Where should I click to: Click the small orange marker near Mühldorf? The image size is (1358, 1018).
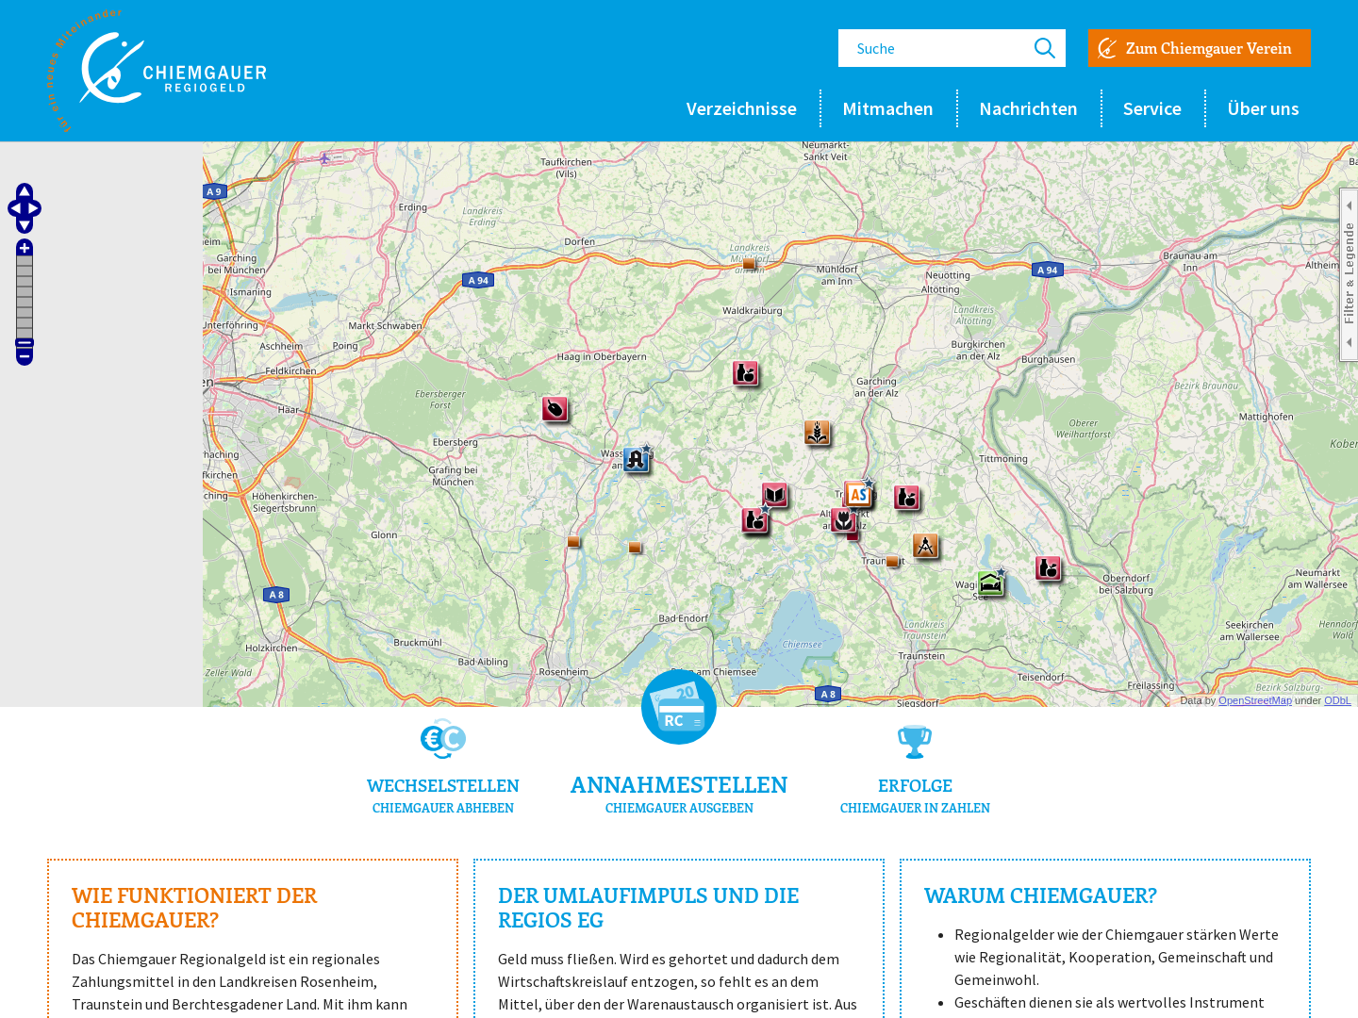tap(749, 264)
